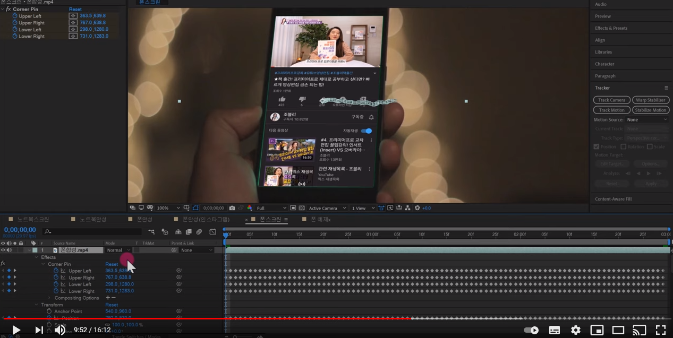Enter YouTube fullscreen mode
The image size is (673, 338).
tap(660, 330)
